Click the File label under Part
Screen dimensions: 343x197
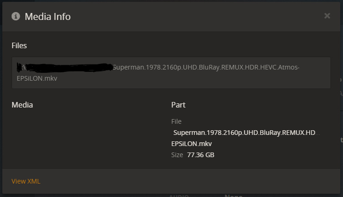pos(176,121)
